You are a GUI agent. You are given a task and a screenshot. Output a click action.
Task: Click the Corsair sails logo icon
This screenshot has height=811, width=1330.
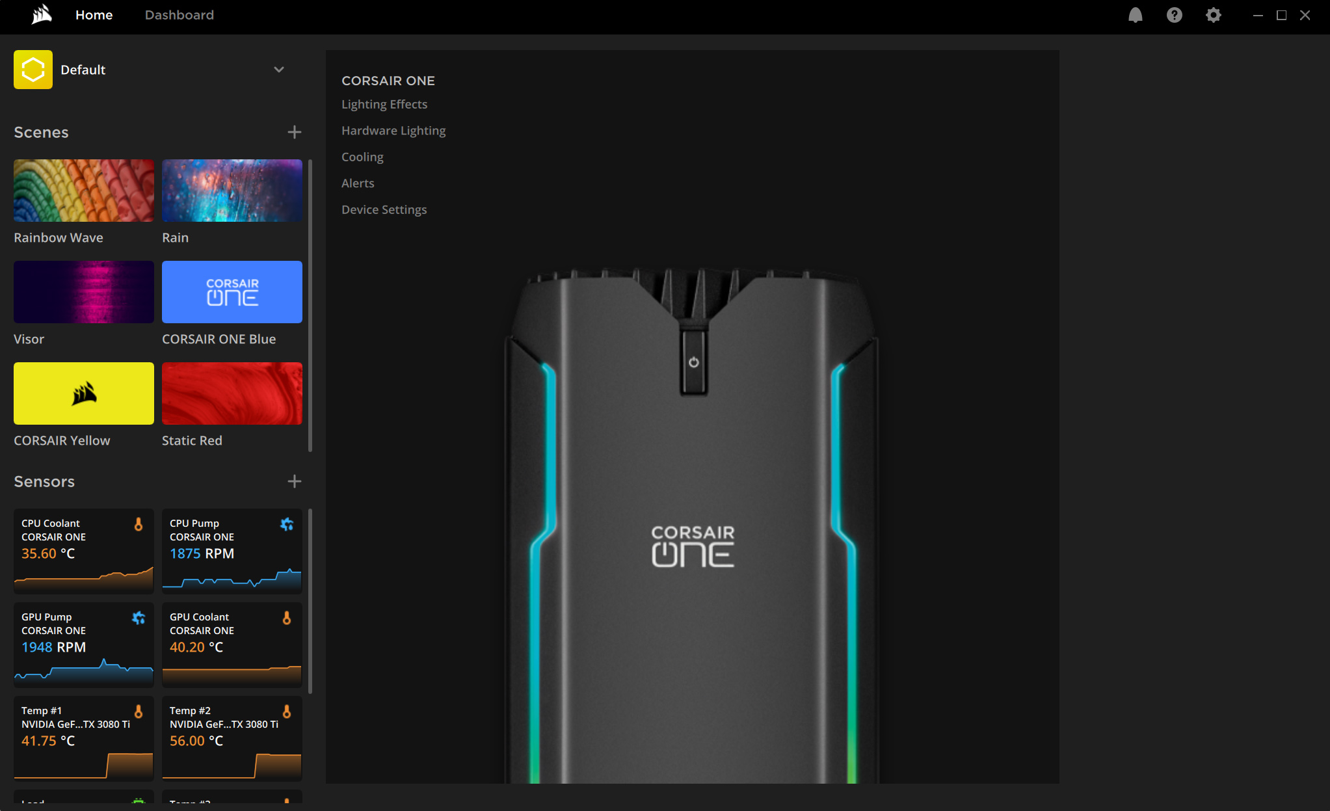(42, 14)
